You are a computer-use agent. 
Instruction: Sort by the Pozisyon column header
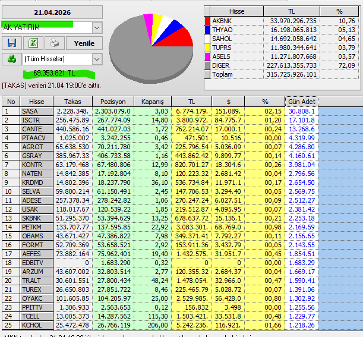pos(113,102)
